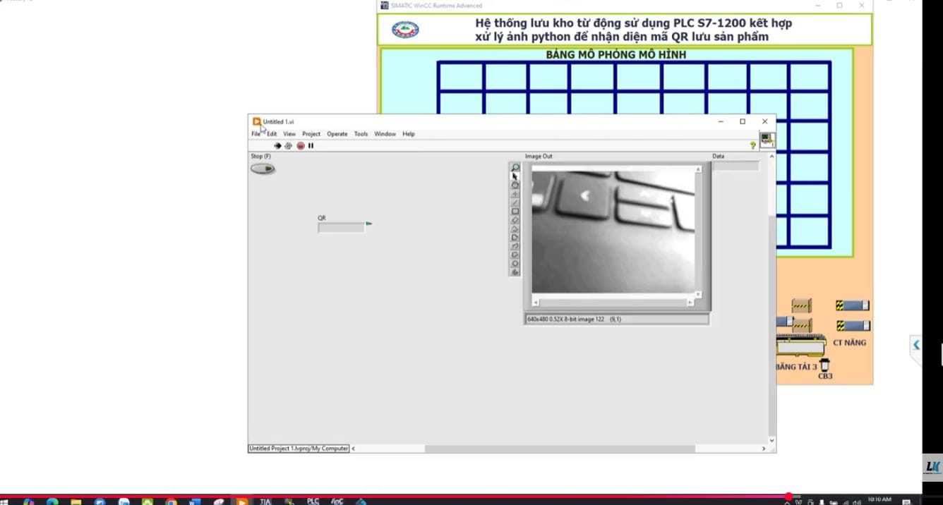Click Run Continuously toolbar icon
This screenshot has width=943, height=505.
tap(288, 146)
